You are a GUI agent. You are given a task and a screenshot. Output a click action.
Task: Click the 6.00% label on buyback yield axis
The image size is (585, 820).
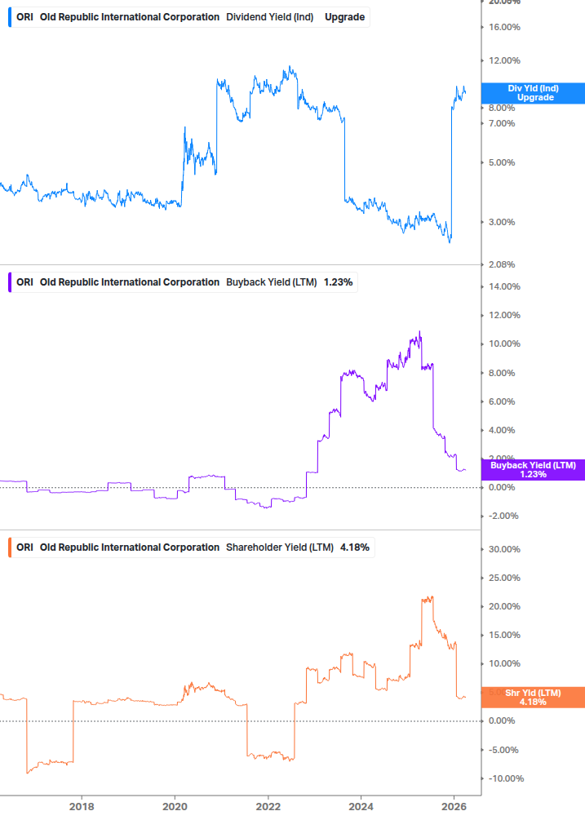502,401
